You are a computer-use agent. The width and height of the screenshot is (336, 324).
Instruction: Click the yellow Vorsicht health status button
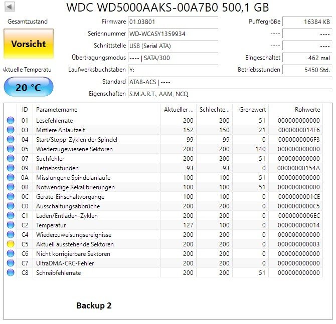[x=29, y=44]
